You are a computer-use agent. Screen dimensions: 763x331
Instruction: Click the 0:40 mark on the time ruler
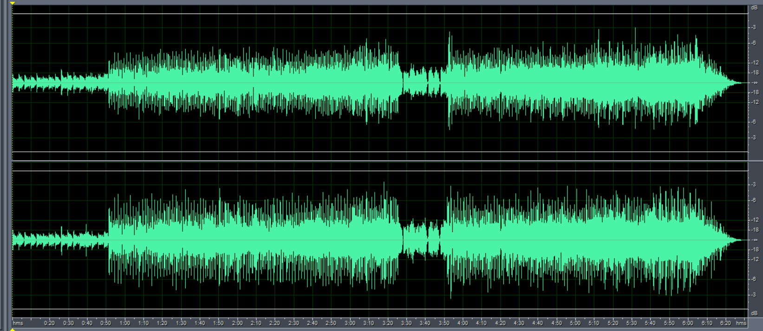(87, 323)
